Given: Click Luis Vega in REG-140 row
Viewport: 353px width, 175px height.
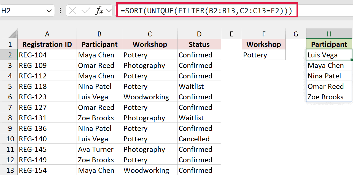Looking at the screenshot, I should click(99, 139).
